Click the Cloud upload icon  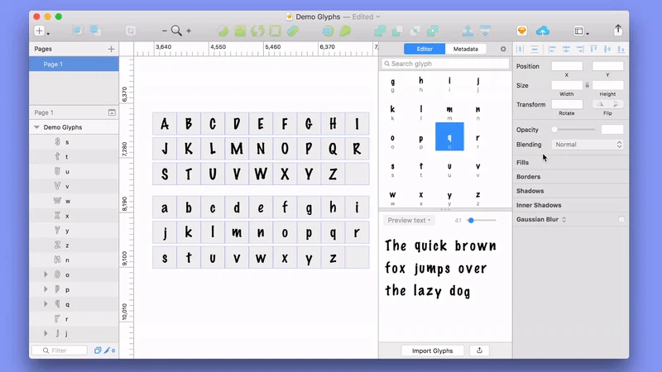(x=543, y=31)
